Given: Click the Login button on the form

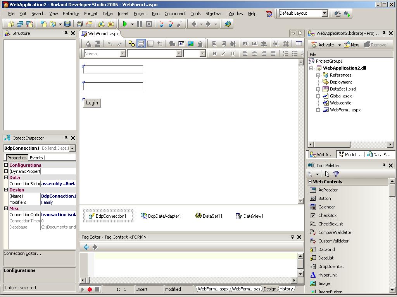Looking at the screenshot, I should [92, 103].
